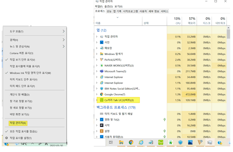Click the 작업 관리자 process icon in the list

(102, 37)
